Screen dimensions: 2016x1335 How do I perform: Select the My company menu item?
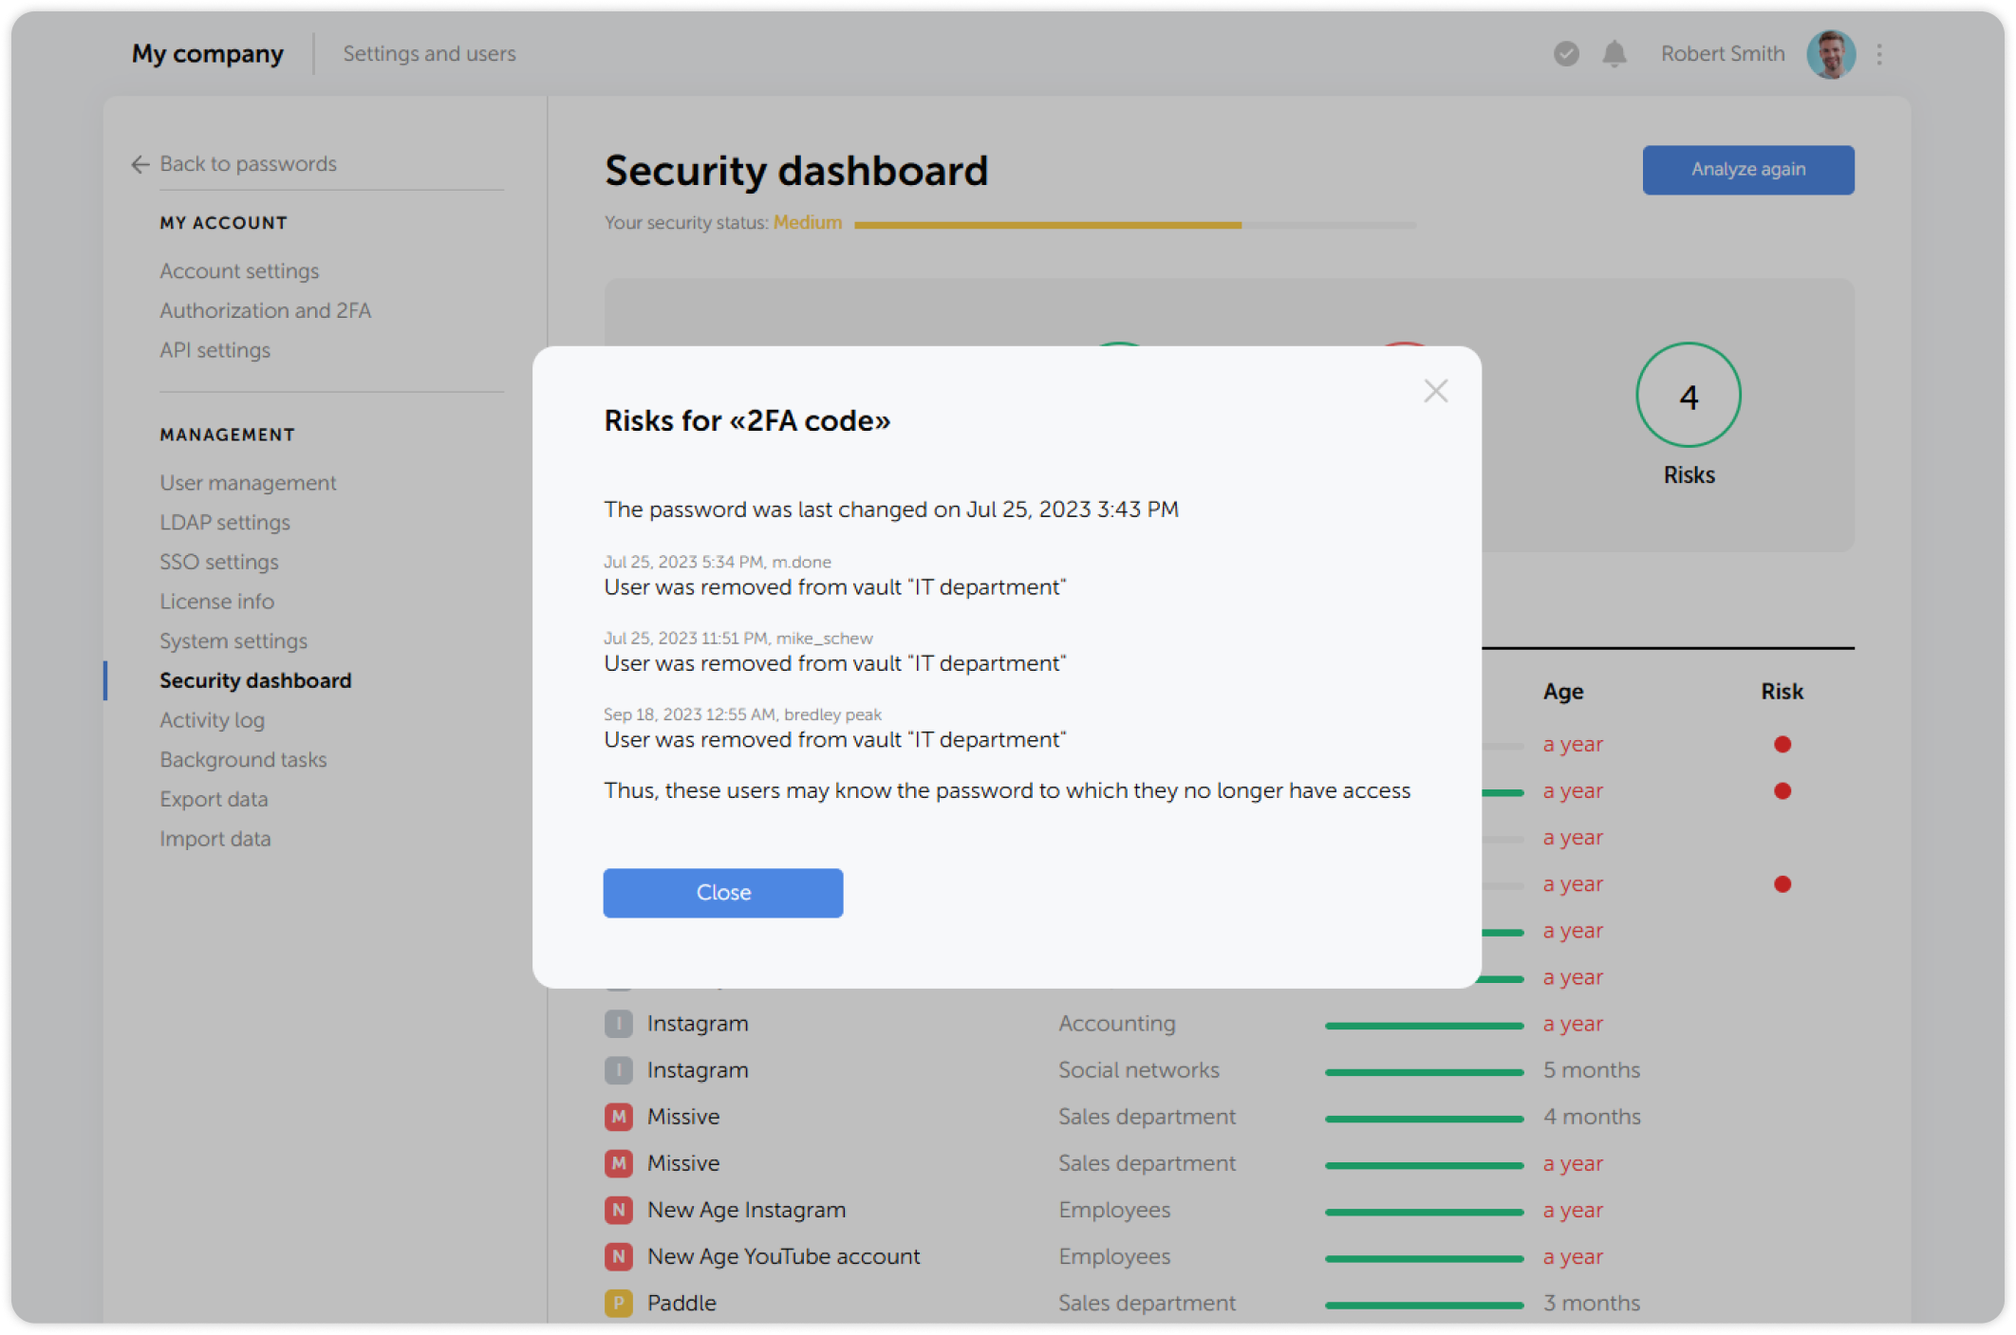(x=206, y=54)
